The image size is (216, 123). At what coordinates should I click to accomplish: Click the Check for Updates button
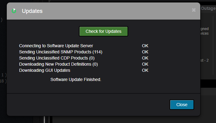(104, 31)
